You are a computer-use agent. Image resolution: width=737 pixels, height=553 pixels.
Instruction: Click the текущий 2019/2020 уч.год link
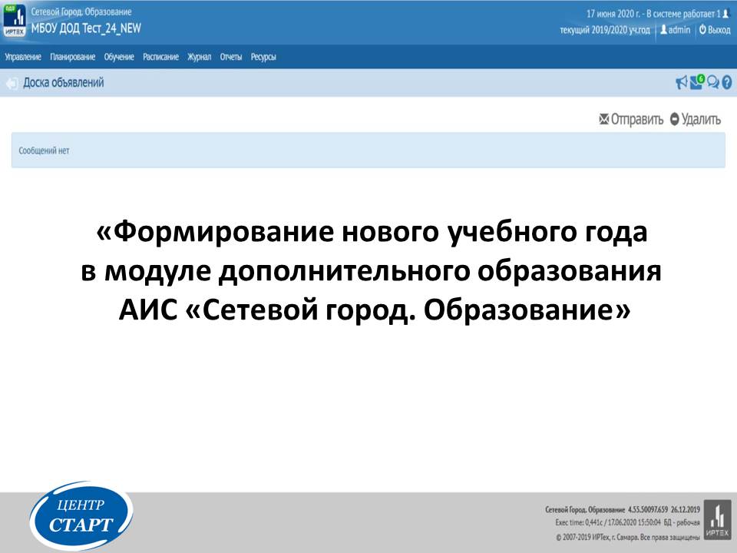pyautogui.click(x=604, y=30)
